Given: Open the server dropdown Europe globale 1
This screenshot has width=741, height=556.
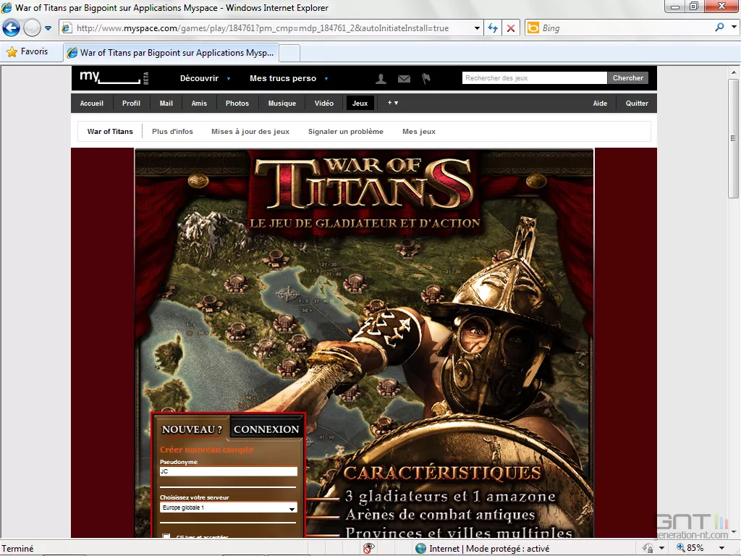Looking at the screenshot, I should [228, 507].
